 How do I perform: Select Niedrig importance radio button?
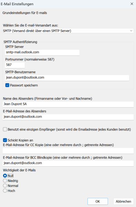[x=5, y=180]
